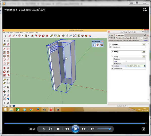The image size is (151, 136).
Task: Select the Tape Measure tool in top toolbar
Action: coord(52,36)
